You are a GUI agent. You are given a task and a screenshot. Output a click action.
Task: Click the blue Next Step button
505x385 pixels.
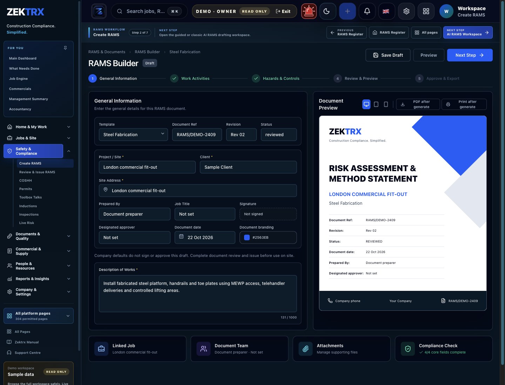coord(470,55)
